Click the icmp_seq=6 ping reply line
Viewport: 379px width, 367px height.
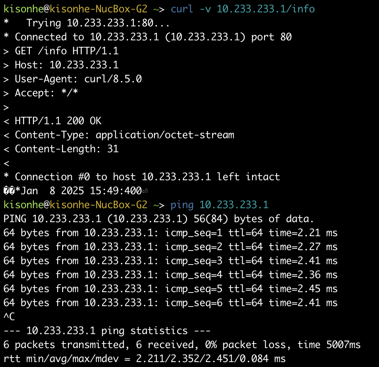[171, 303]
